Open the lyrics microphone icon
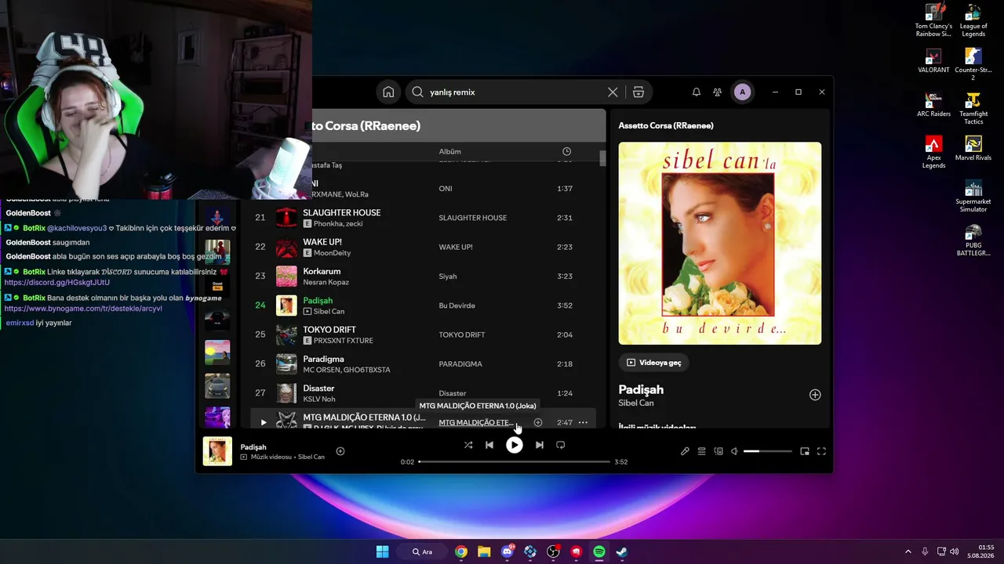The height and width of the screenshot is (564, 1004). coord(685,451)
